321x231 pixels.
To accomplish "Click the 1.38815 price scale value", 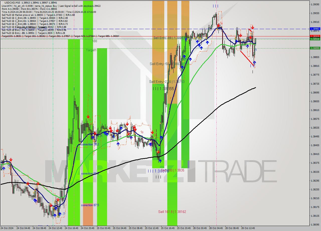I will [x=315, y=66].
